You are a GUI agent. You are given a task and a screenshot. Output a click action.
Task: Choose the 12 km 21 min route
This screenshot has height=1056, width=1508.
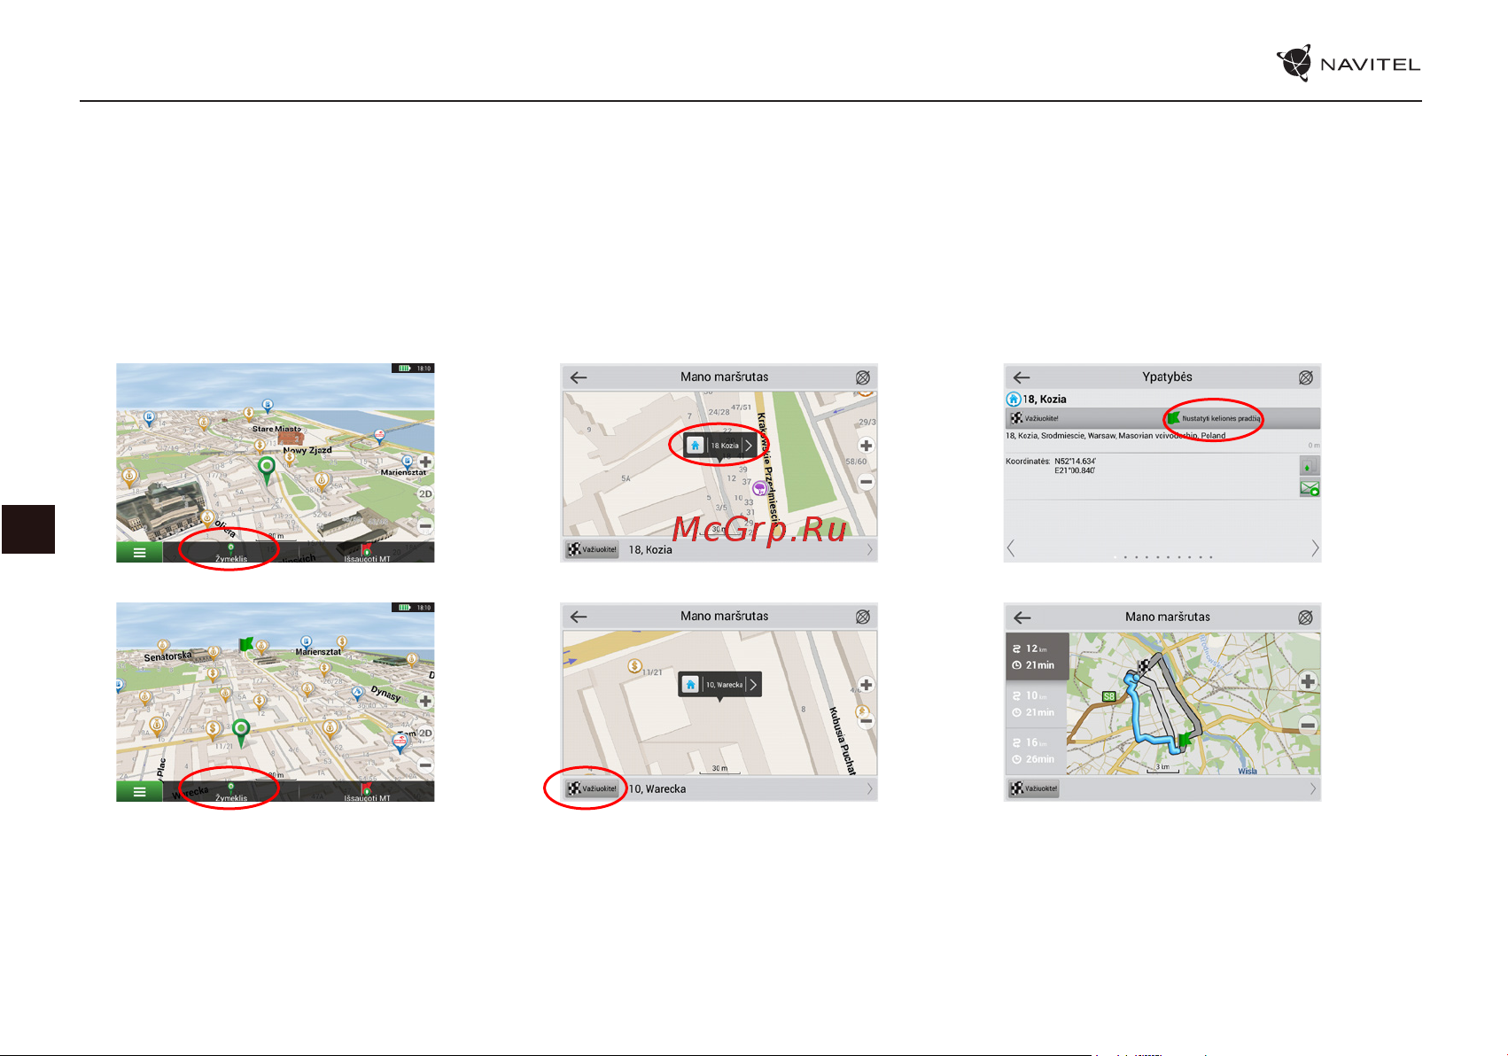pyautogui.click(x=1037, y=656)
